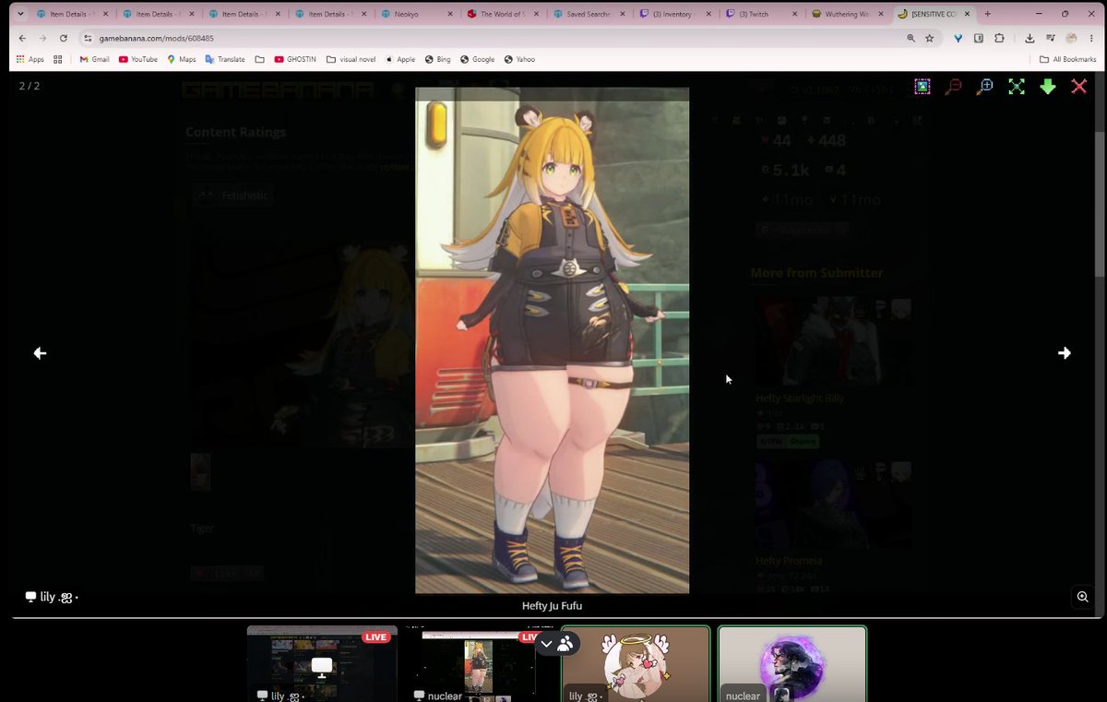Viewport: 1107px width, 702px height.
Task: Close the lightbox with the red X
Action: click(1078, 86)
